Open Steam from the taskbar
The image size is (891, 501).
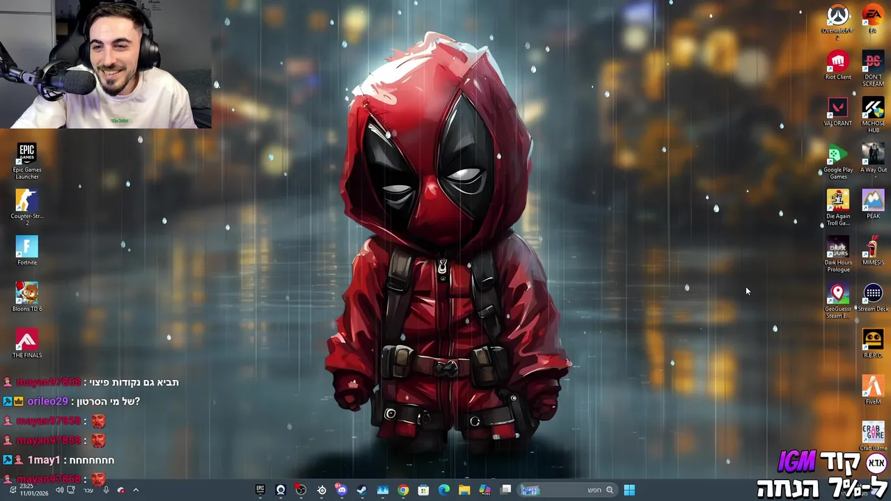[362, 490]
